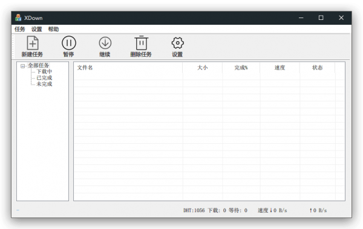The image size is (363, 229).
Task: Click the DHT:1056 status text
Action: pos(194,210)
